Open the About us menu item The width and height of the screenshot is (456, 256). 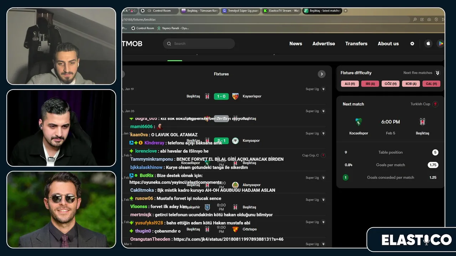388,43
